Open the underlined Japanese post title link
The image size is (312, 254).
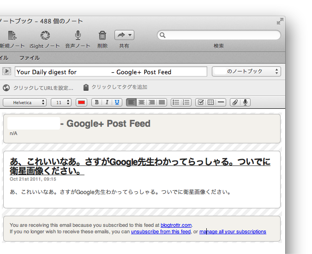[x=140, y=166]
